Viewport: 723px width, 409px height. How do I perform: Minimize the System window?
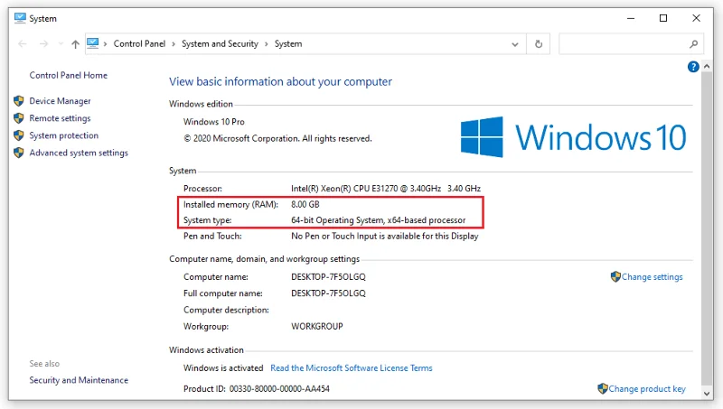click(631, 18)
